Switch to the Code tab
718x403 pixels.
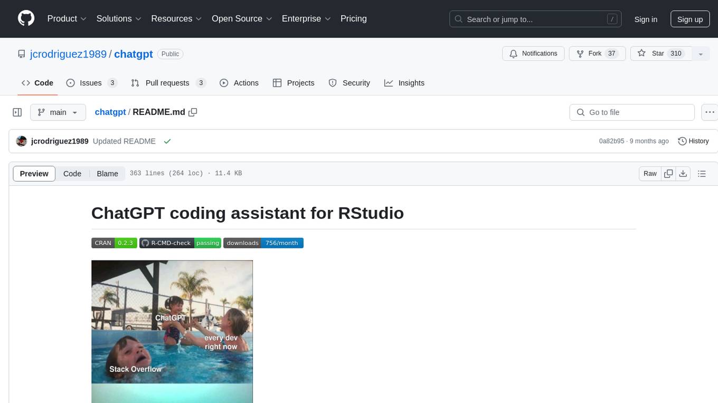(37, 83)
